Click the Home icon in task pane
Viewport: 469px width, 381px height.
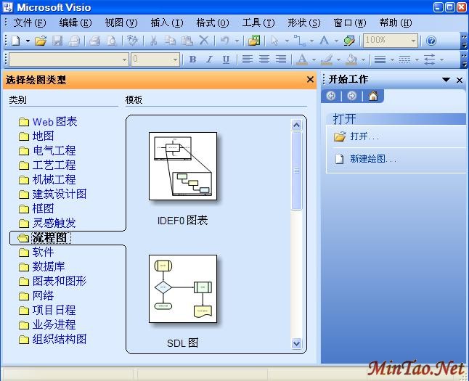[x=372, y=96]
